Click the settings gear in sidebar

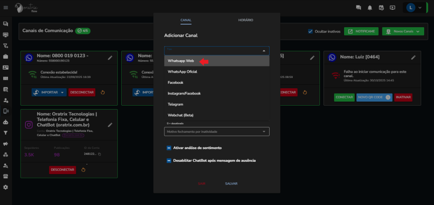coord(6,187)
